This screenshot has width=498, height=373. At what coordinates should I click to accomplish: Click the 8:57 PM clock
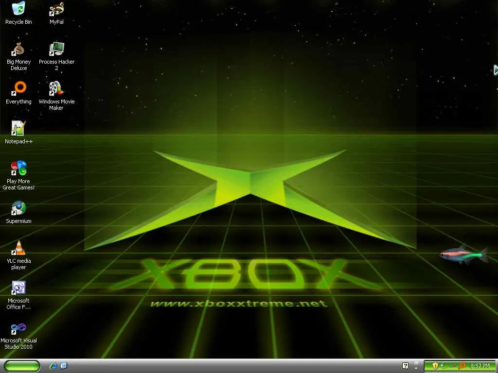[480, 366]
